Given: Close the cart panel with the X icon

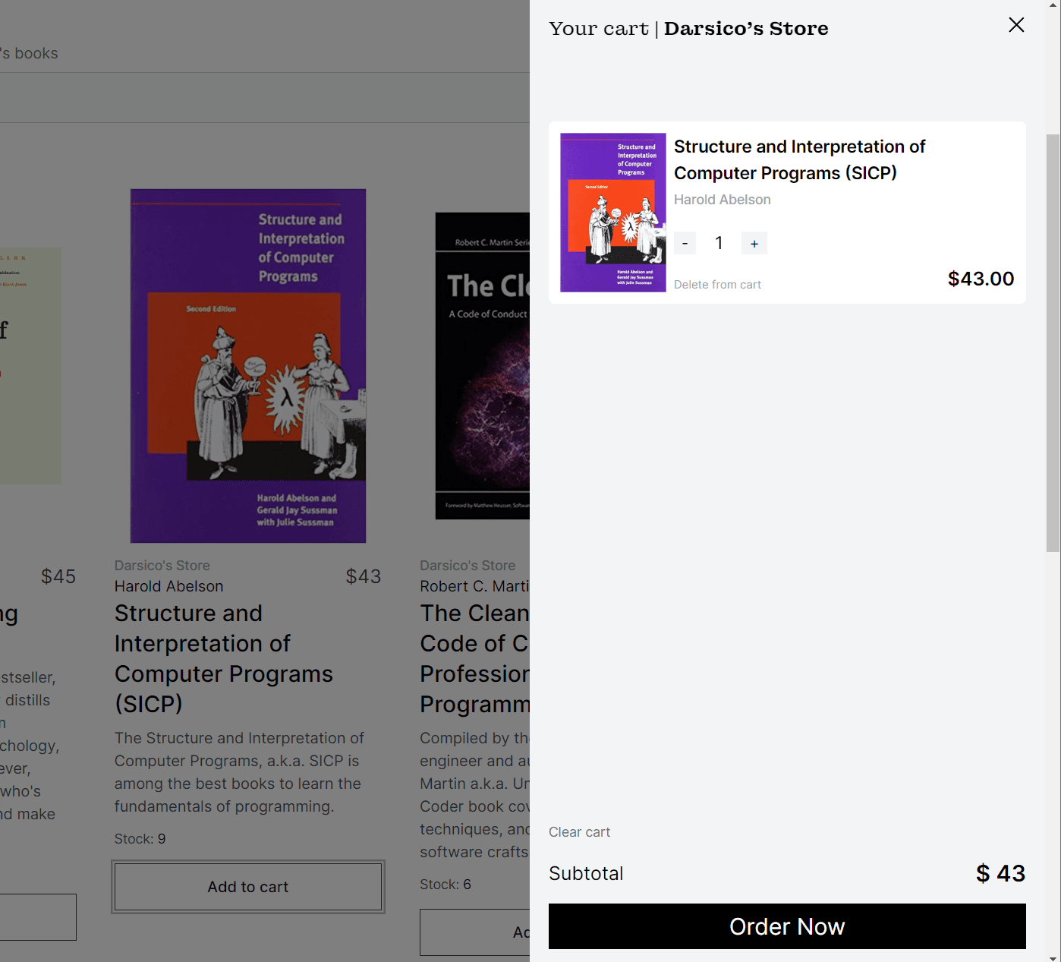Looking at the screenshot, I should point(1016,25).
